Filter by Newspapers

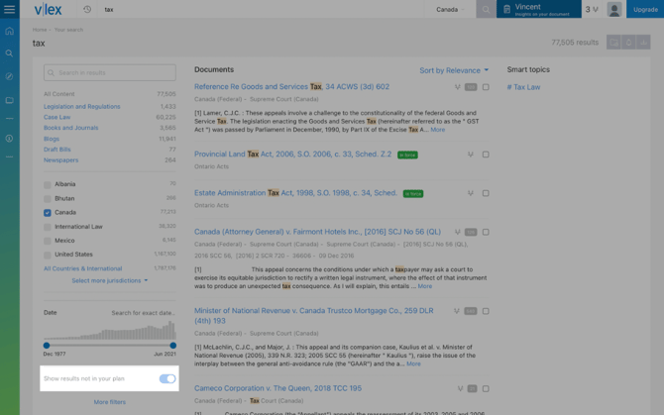pyautogui.click(x=61, y=159)
